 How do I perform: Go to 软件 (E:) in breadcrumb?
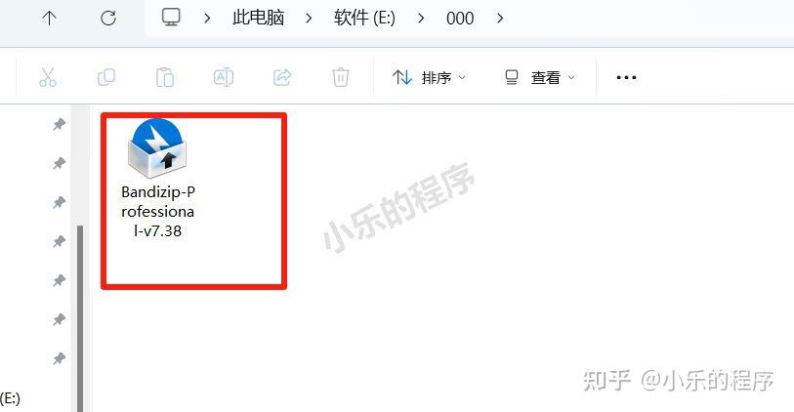(x=364, y=19)
